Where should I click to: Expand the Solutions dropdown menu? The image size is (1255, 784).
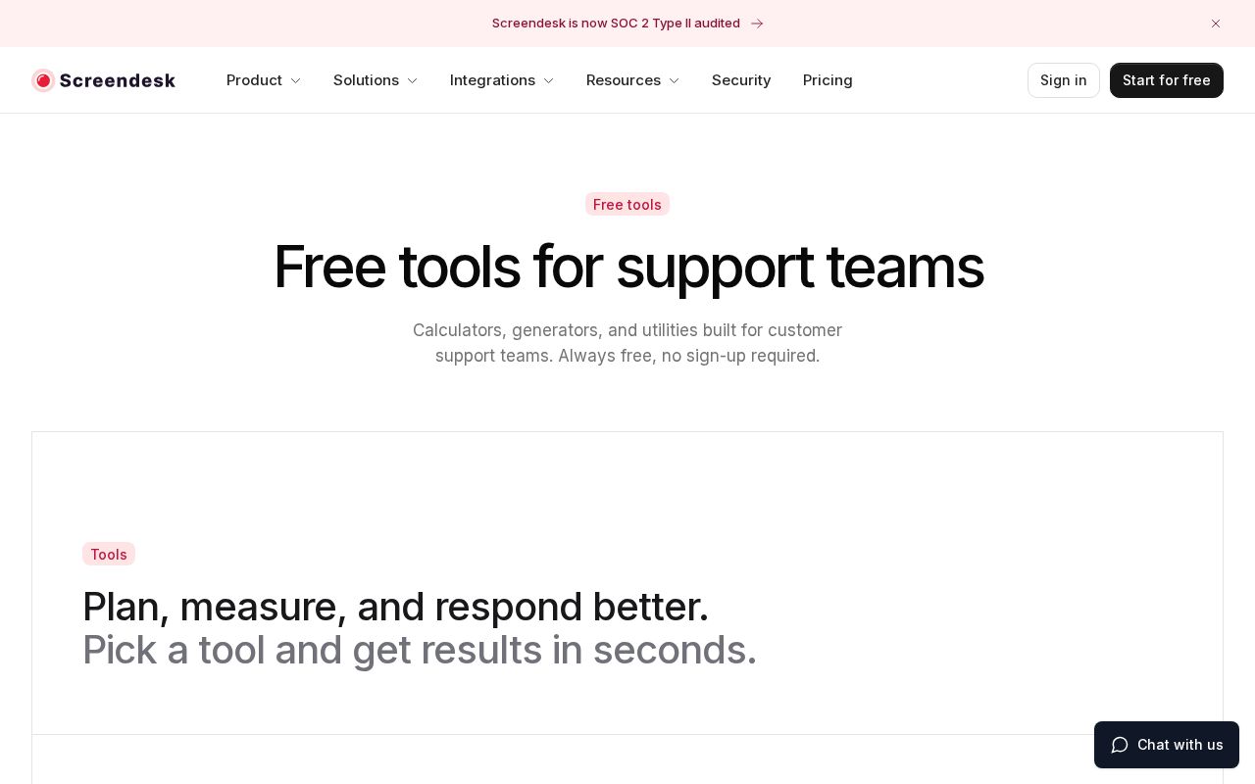(376, 80)
